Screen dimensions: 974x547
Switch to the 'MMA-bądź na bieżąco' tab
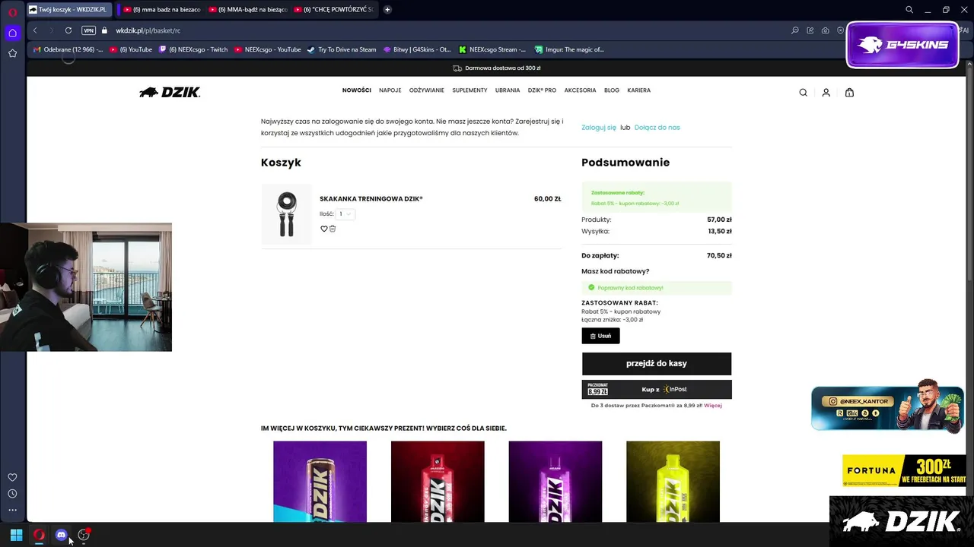pos(247,10)
